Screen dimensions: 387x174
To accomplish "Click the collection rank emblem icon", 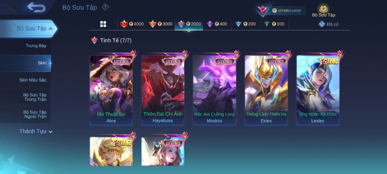I will pos(262,11).
